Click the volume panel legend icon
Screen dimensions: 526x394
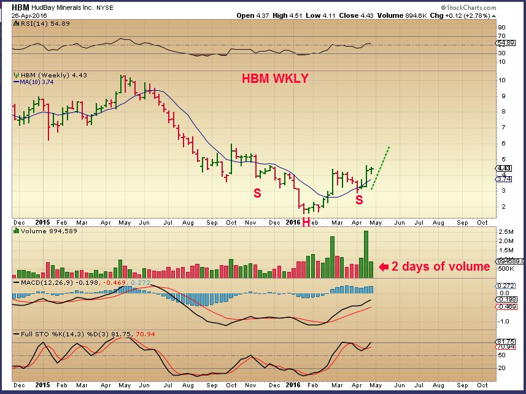(16, 231)
